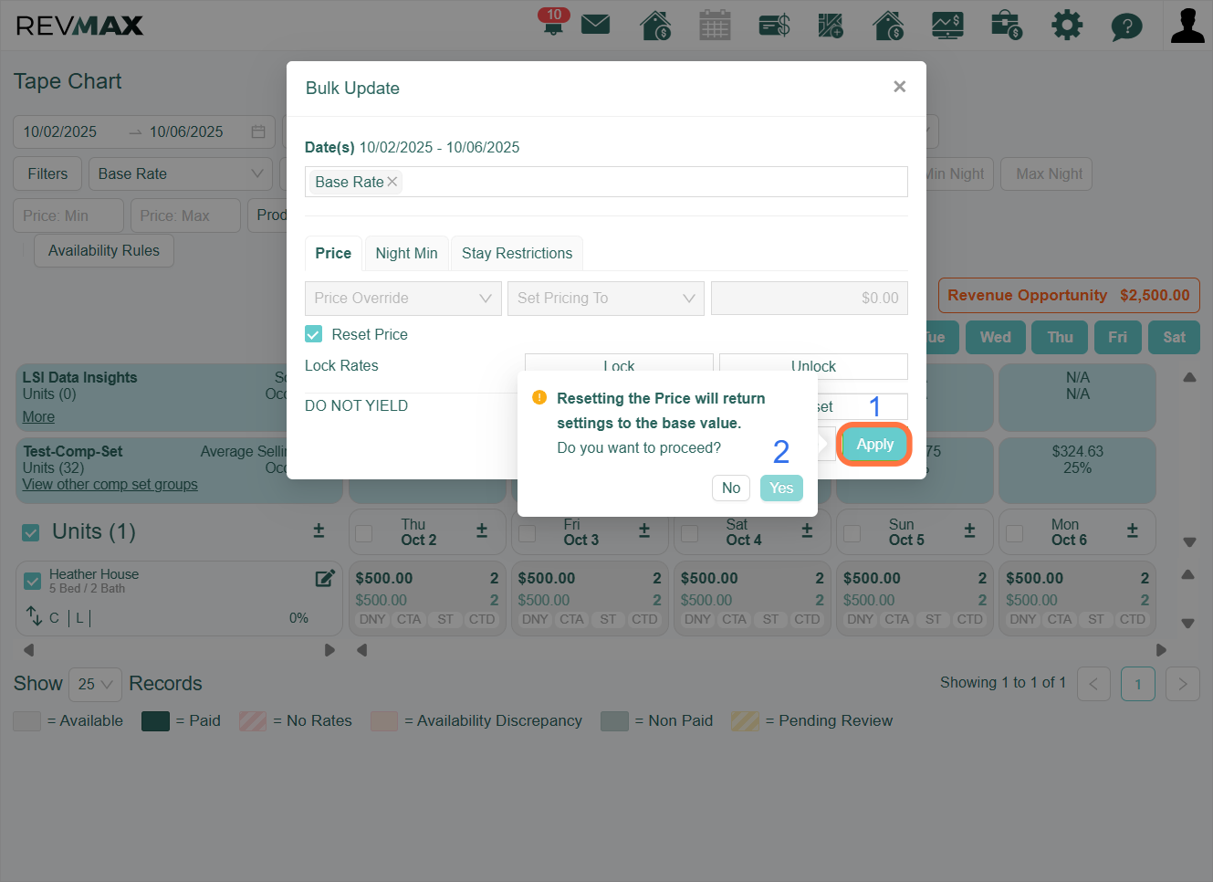Open the cash payment icon

[x=774, y=25]
